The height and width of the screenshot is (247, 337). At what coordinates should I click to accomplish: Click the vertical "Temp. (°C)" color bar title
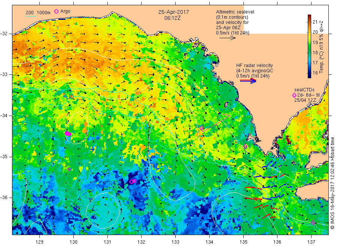click(321, 62)
